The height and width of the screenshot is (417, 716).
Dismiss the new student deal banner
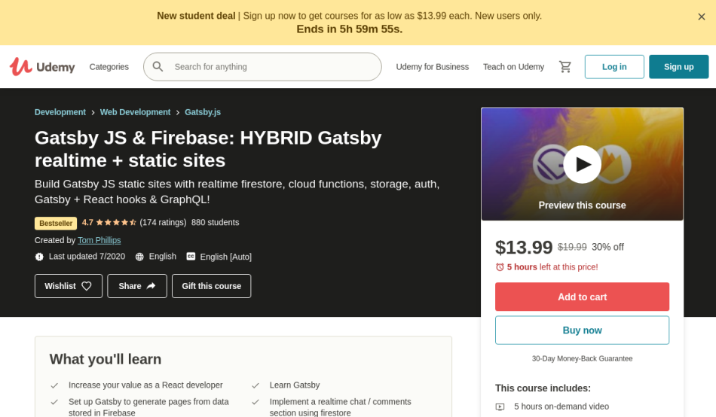702,17
